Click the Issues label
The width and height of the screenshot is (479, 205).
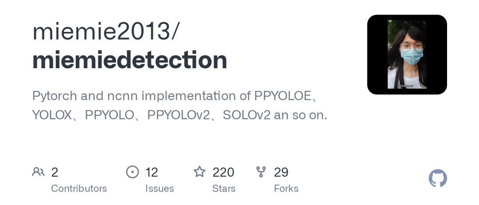coord(160,189)
